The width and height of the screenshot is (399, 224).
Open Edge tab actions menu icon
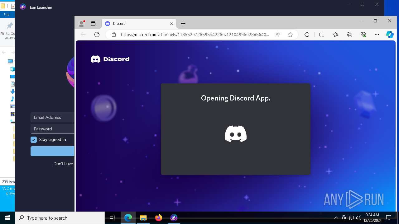coord(93,24)
